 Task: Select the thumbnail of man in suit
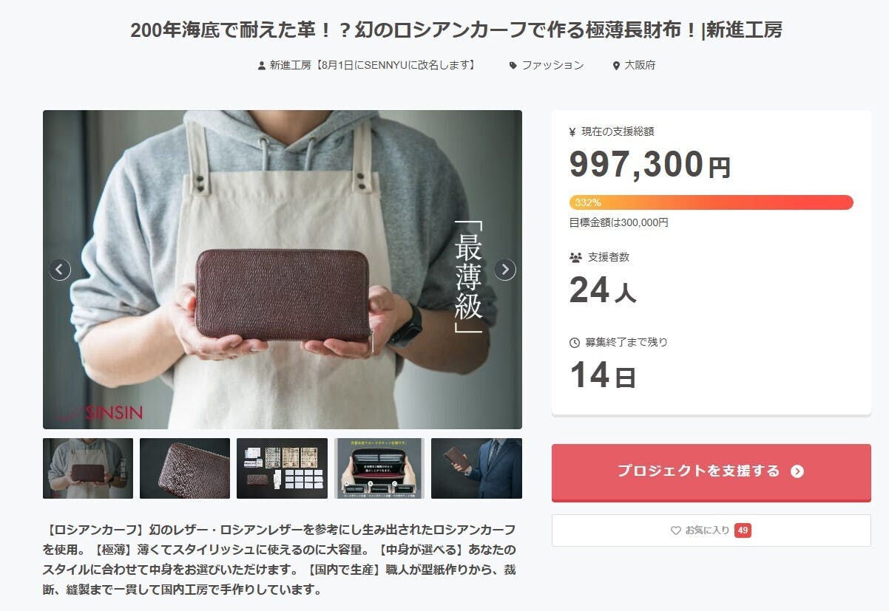click(x=476, y=468)
